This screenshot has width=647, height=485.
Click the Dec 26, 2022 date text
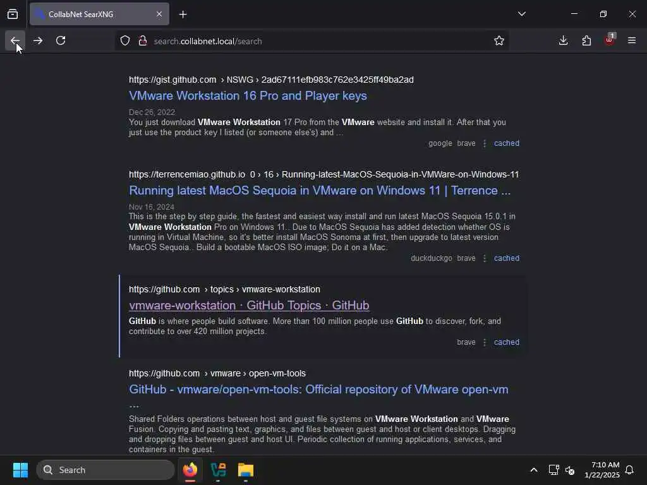tap(152, 112)
